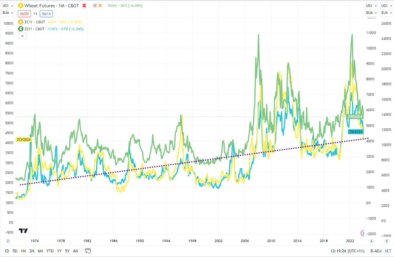Open the BUA unit dropdown above scale B
Screen dimensions: 394x257
point(386,13)
